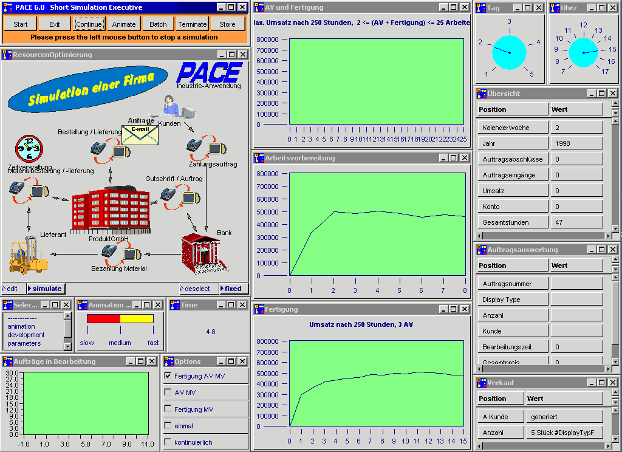Click the Materialbestellung / -lieferung phone-computer icon
This screenshot has height=452, width=622.
[29, 191]
